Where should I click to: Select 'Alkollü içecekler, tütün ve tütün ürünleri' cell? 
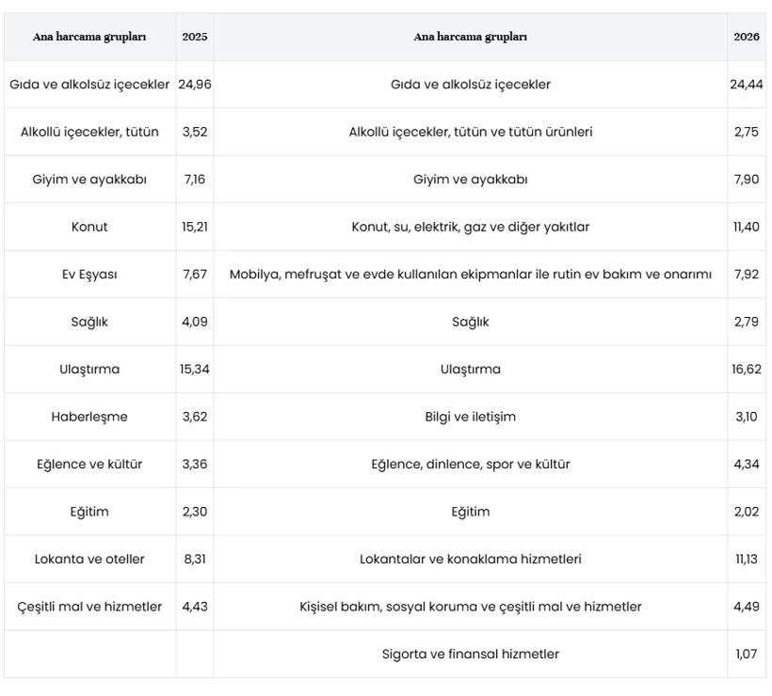pos(470,133)
